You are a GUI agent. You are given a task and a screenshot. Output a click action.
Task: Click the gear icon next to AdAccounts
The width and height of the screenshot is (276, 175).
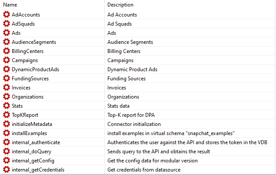point(6,15)
